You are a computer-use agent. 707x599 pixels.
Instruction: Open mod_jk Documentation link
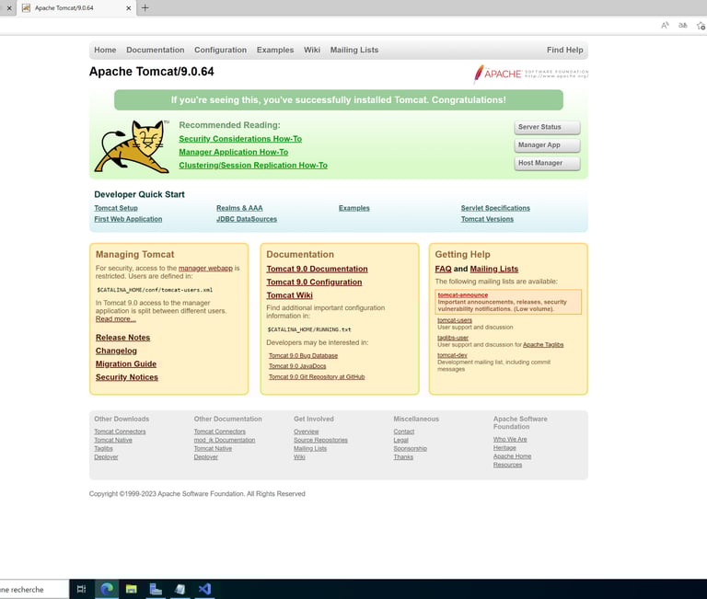(225, 440)
